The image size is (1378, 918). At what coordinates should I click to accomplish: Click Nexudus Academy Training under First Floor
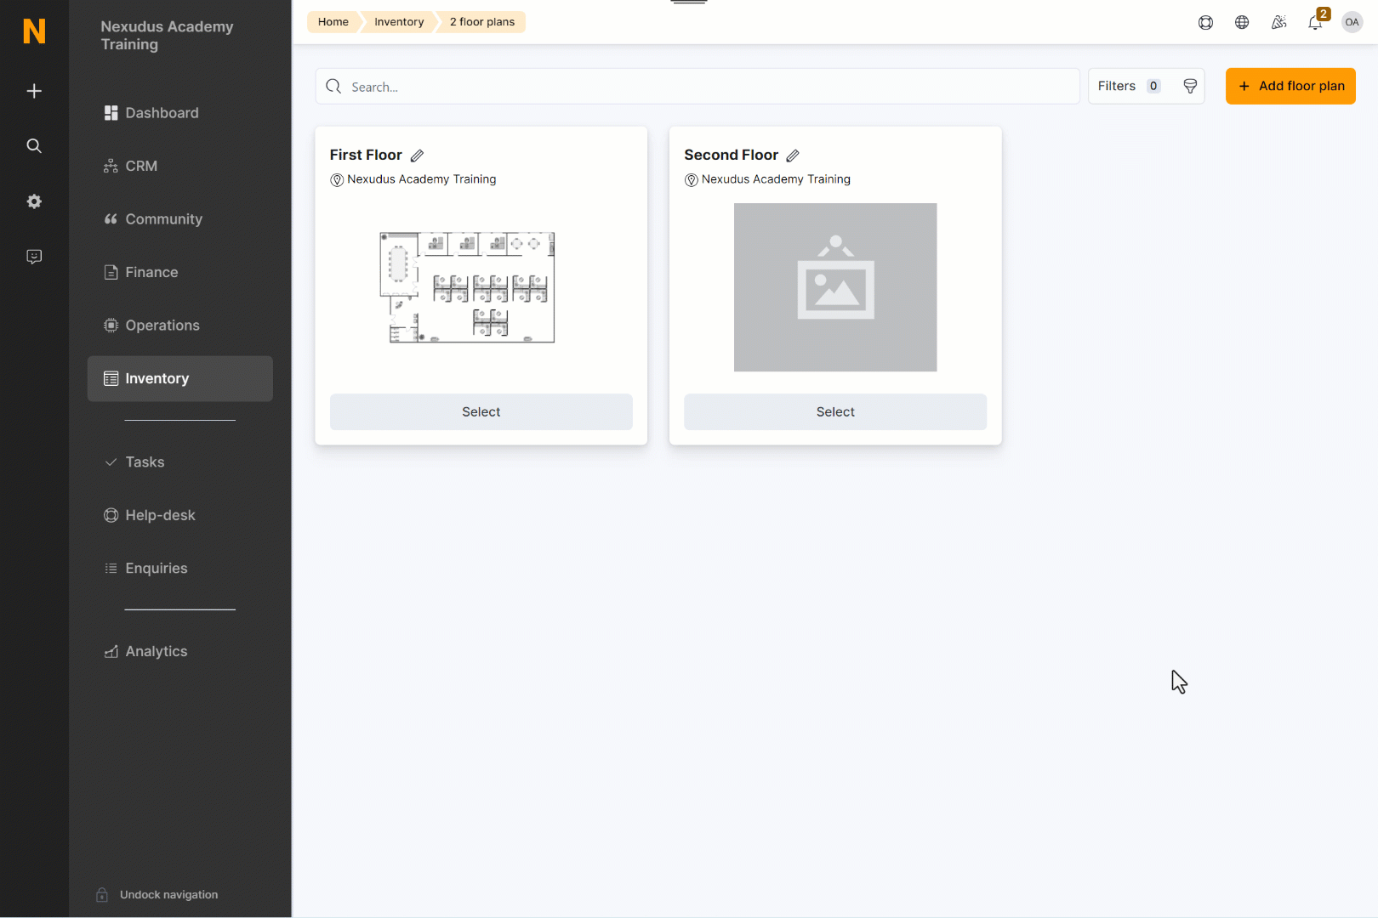click(x=422, y=179)
